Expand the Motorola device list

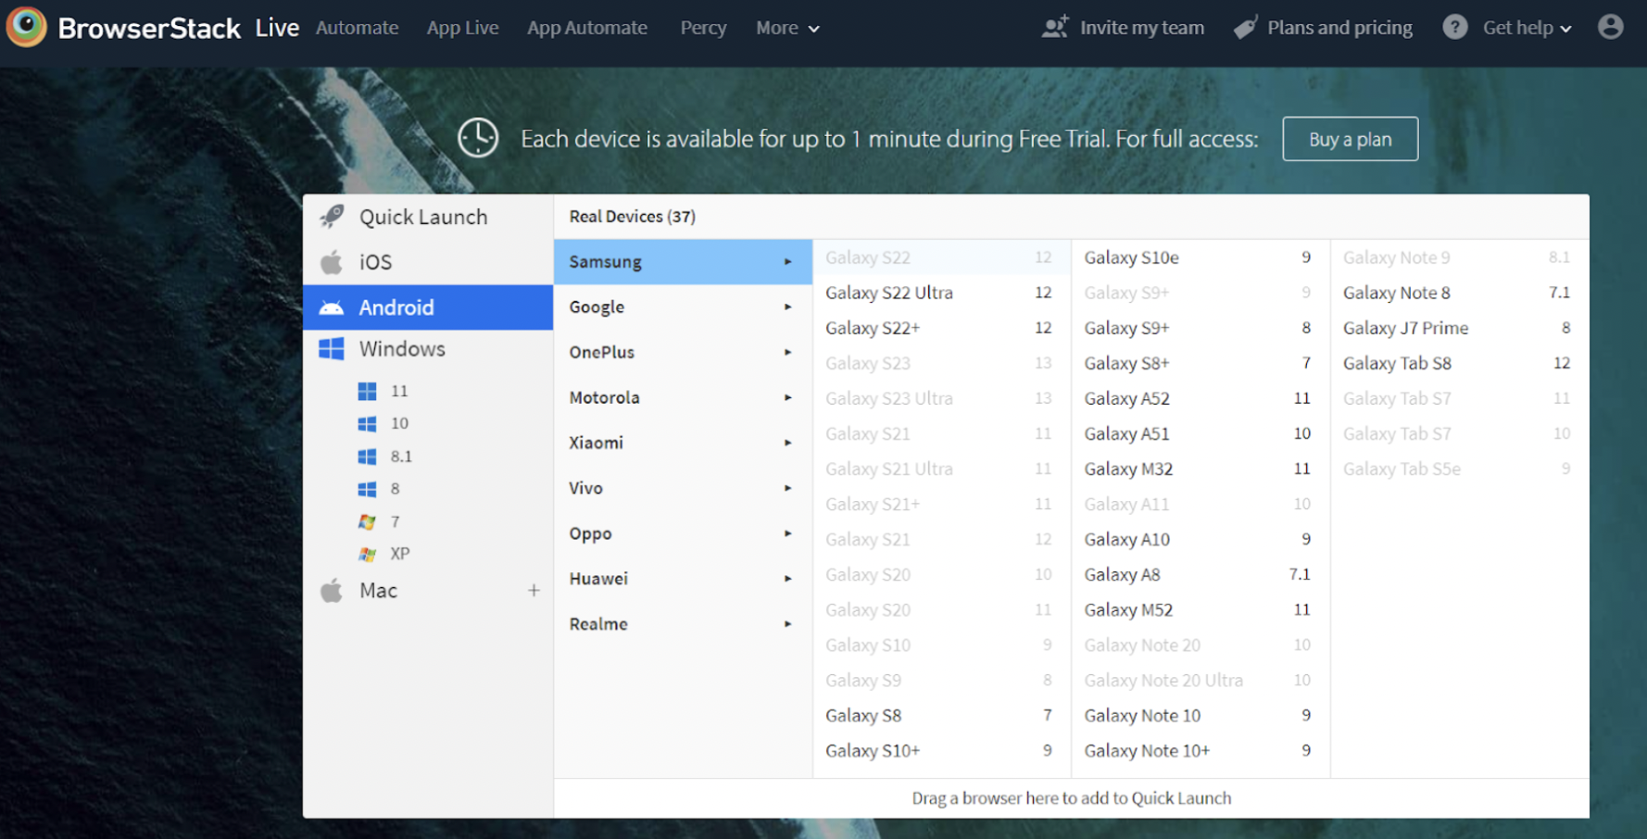coord(603,397)
